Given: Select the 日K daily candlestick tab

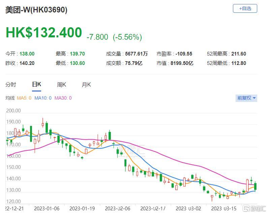Looking at the screenshot, I should (x=37, y=84).
